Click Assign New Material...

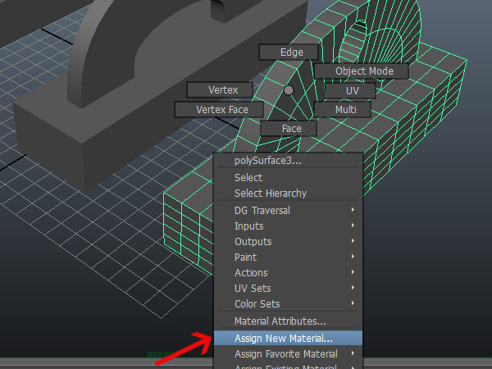pyautogui.click(x=288, y=338)
